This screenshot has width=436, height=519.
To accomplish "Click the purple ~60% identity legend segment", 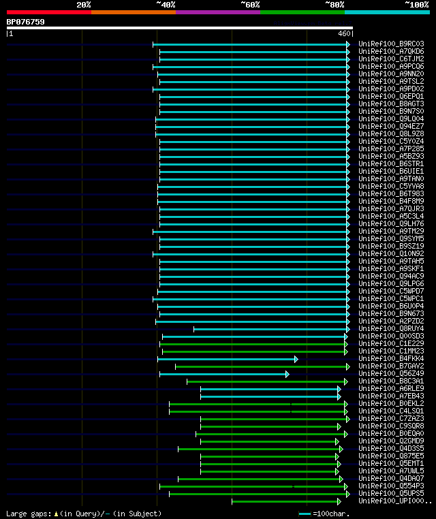I will click(218, 12).
